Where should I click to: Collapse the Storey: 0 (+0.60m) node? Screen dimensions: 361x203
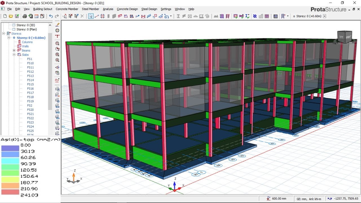pyautogui.click(x=9, y=38)
